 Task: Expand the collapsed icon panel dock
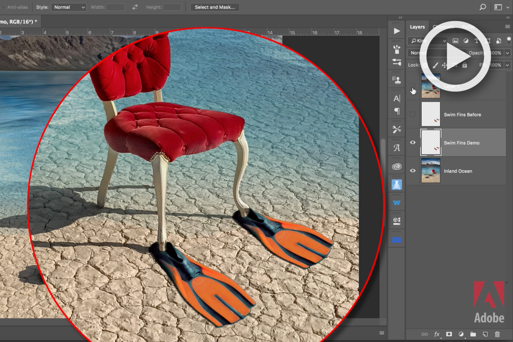coord(400,17)
